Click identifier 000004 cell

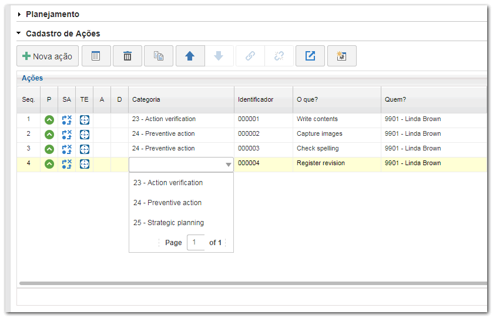pyautogui.click(x=263, y=163)
